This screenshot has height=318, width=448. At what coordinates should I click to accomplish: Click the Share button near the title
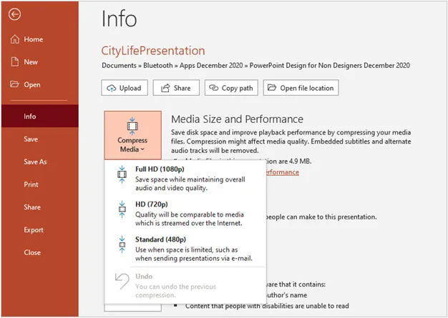(176, 88)
